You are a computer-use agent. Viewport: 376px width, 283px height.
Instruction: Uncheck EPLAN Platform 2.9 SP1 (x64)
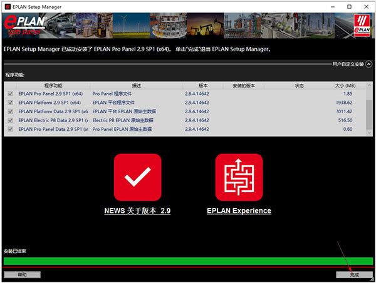click(x=10, y=102)
